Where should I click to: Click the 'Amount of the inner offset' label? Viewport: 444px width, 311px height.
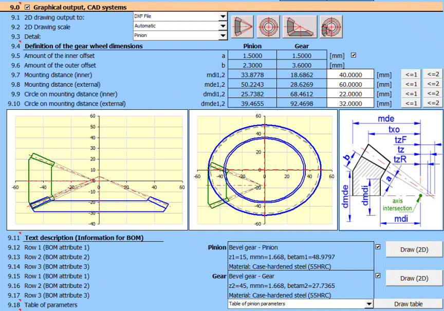pos(60,56)
